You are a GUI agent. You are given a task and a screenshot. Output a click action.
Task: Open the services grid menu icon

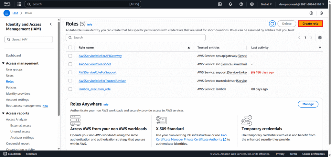(x=19, y=4)
